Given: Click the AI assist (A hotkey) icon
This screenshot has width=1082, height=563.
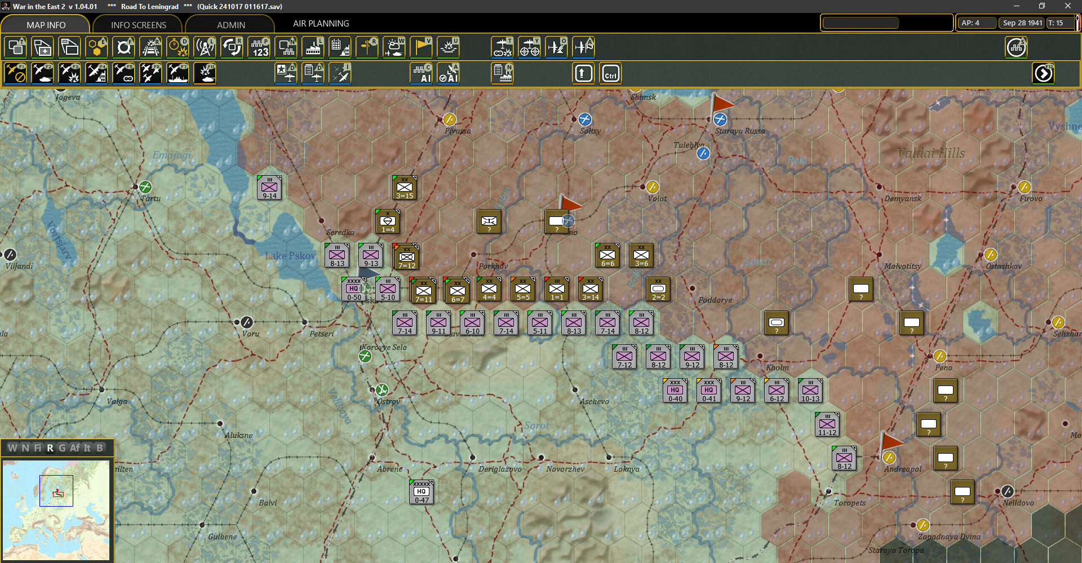Looking at the screenshot, I should click(449, 73).
